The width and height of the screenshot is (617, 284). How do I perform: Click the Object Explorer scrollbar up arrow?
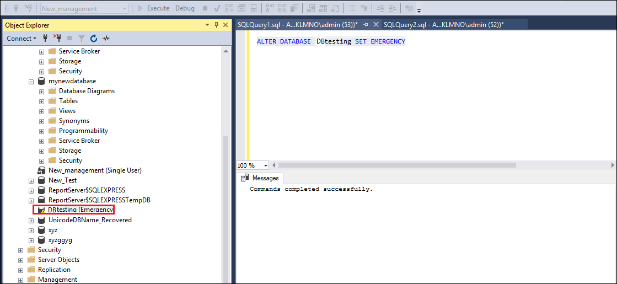(x=226, y=51)
